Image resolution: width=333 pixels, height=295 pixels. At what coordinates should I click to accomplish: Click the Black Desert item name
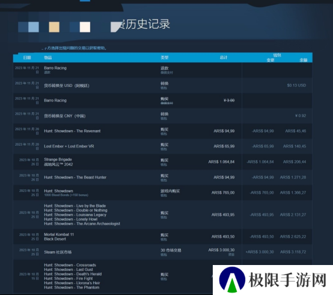pos(55,239)
